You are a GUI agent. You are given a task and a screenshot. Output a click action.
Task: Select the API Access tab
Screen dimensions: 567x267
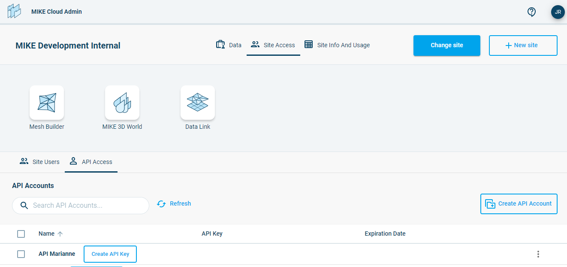[91, 162]
